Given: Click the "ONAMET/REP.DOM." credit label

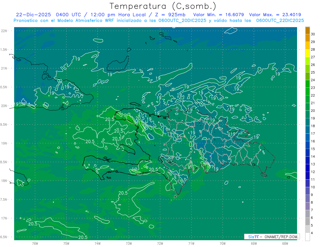Looking at the screenshot, I should click(x=281, y=237).
